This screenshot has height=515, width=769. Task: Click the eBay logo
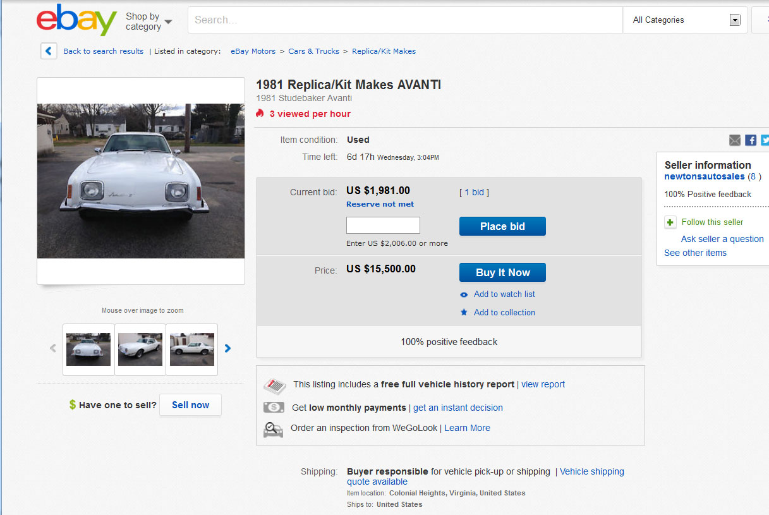(76, 20)
